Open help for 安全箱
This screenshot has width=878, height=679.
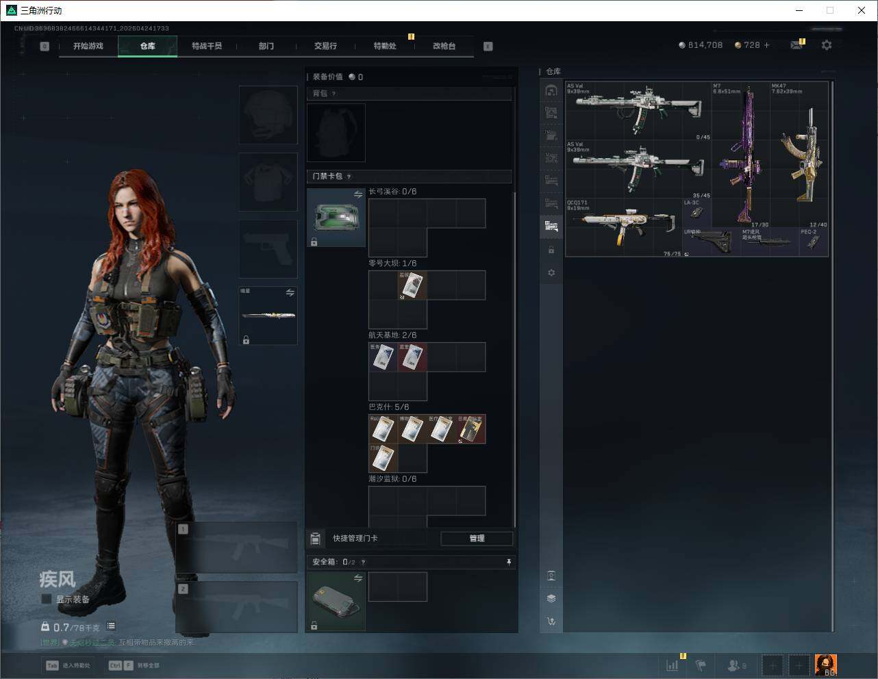pos(363,562)
